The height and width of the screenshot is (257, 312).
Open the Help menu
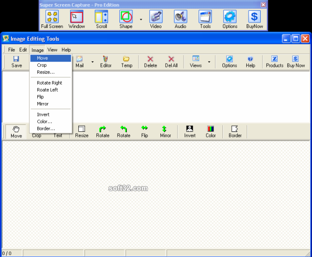[66, 50]
